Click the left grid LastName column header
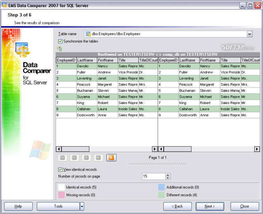 click(x=87, y=60)
